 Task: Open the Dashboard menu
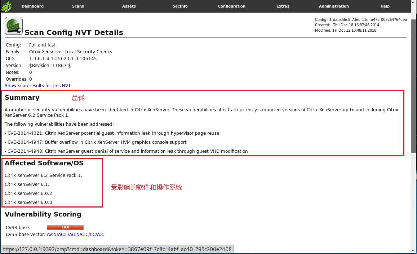[32, 6]
